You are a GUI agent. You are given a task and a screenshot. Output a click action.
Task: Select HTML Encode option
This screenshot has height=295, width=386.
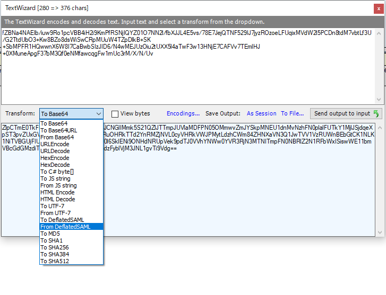point(71,192)
